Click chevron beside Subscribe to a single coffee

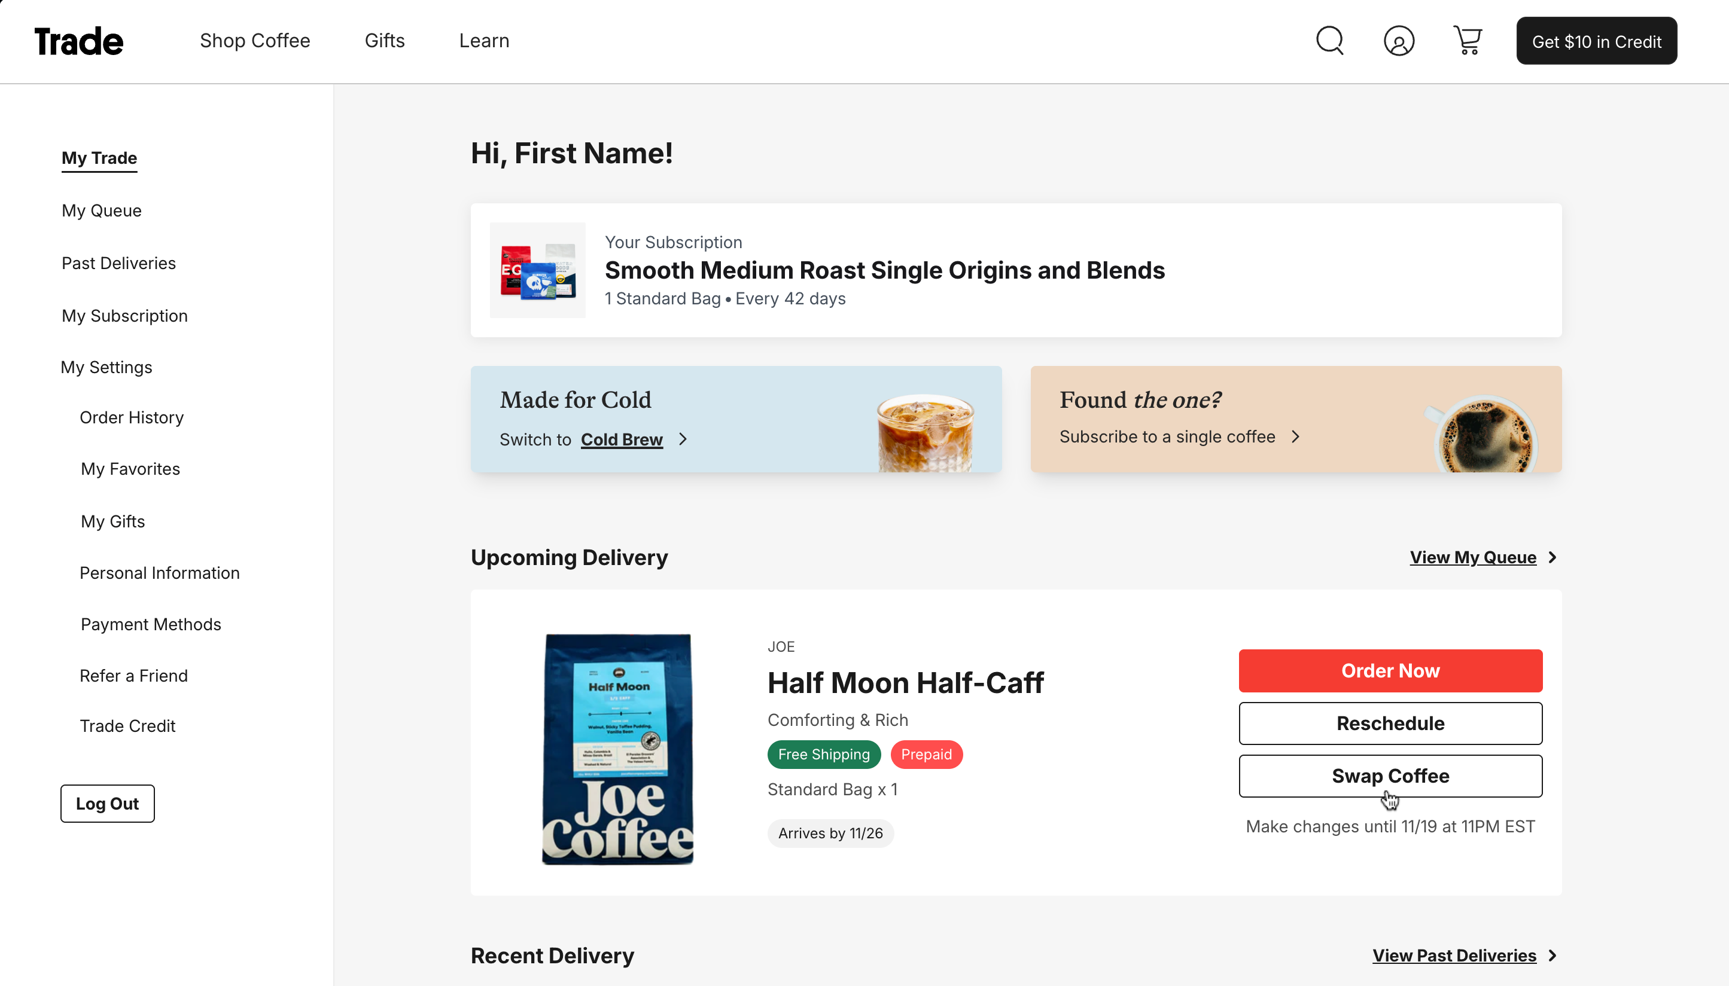(x=1295, y=436)
